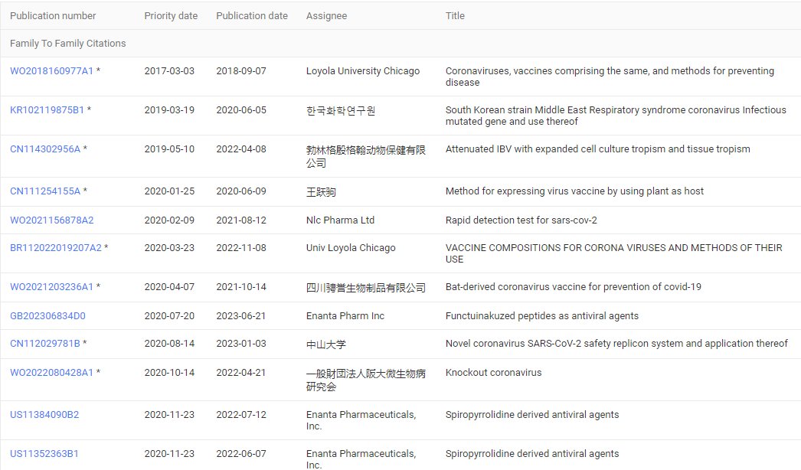Select title Method for expressing virus vaccine
The height and width of the screenshot is (470, 801).
(574, 191)
